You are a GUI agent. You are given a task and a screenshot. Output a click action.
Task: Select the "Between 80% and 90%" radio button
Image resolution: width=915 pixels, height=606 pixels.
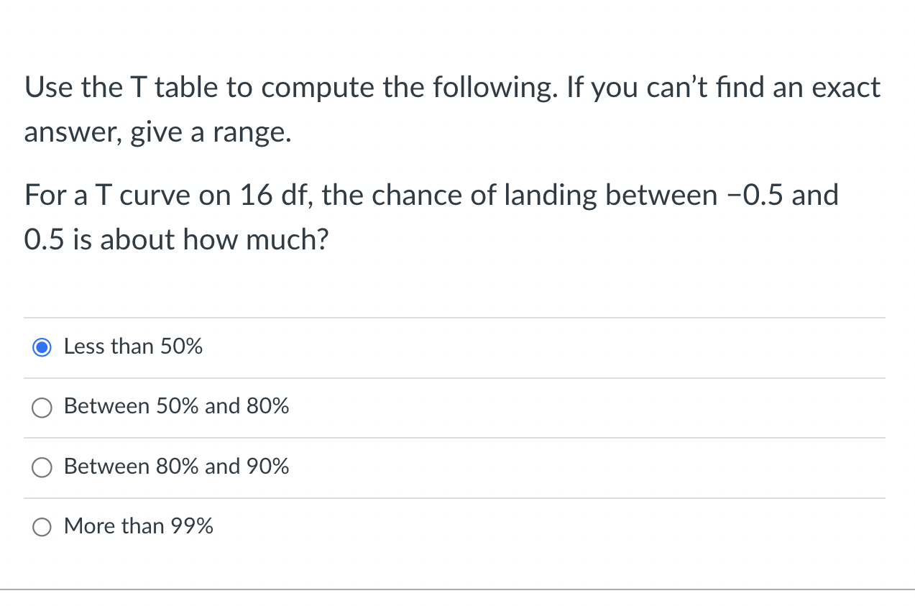click(x=42, y=467)
